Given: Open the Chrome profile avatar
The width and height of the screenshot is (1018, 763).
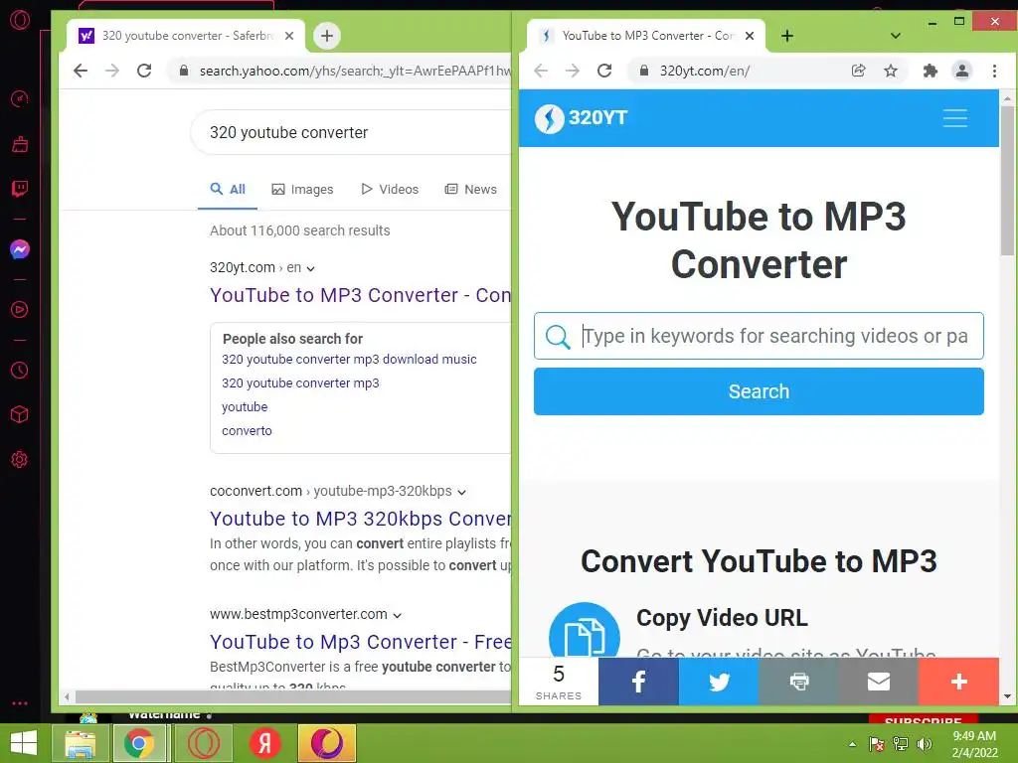Looking at the screenshot, I should point(962,71).
